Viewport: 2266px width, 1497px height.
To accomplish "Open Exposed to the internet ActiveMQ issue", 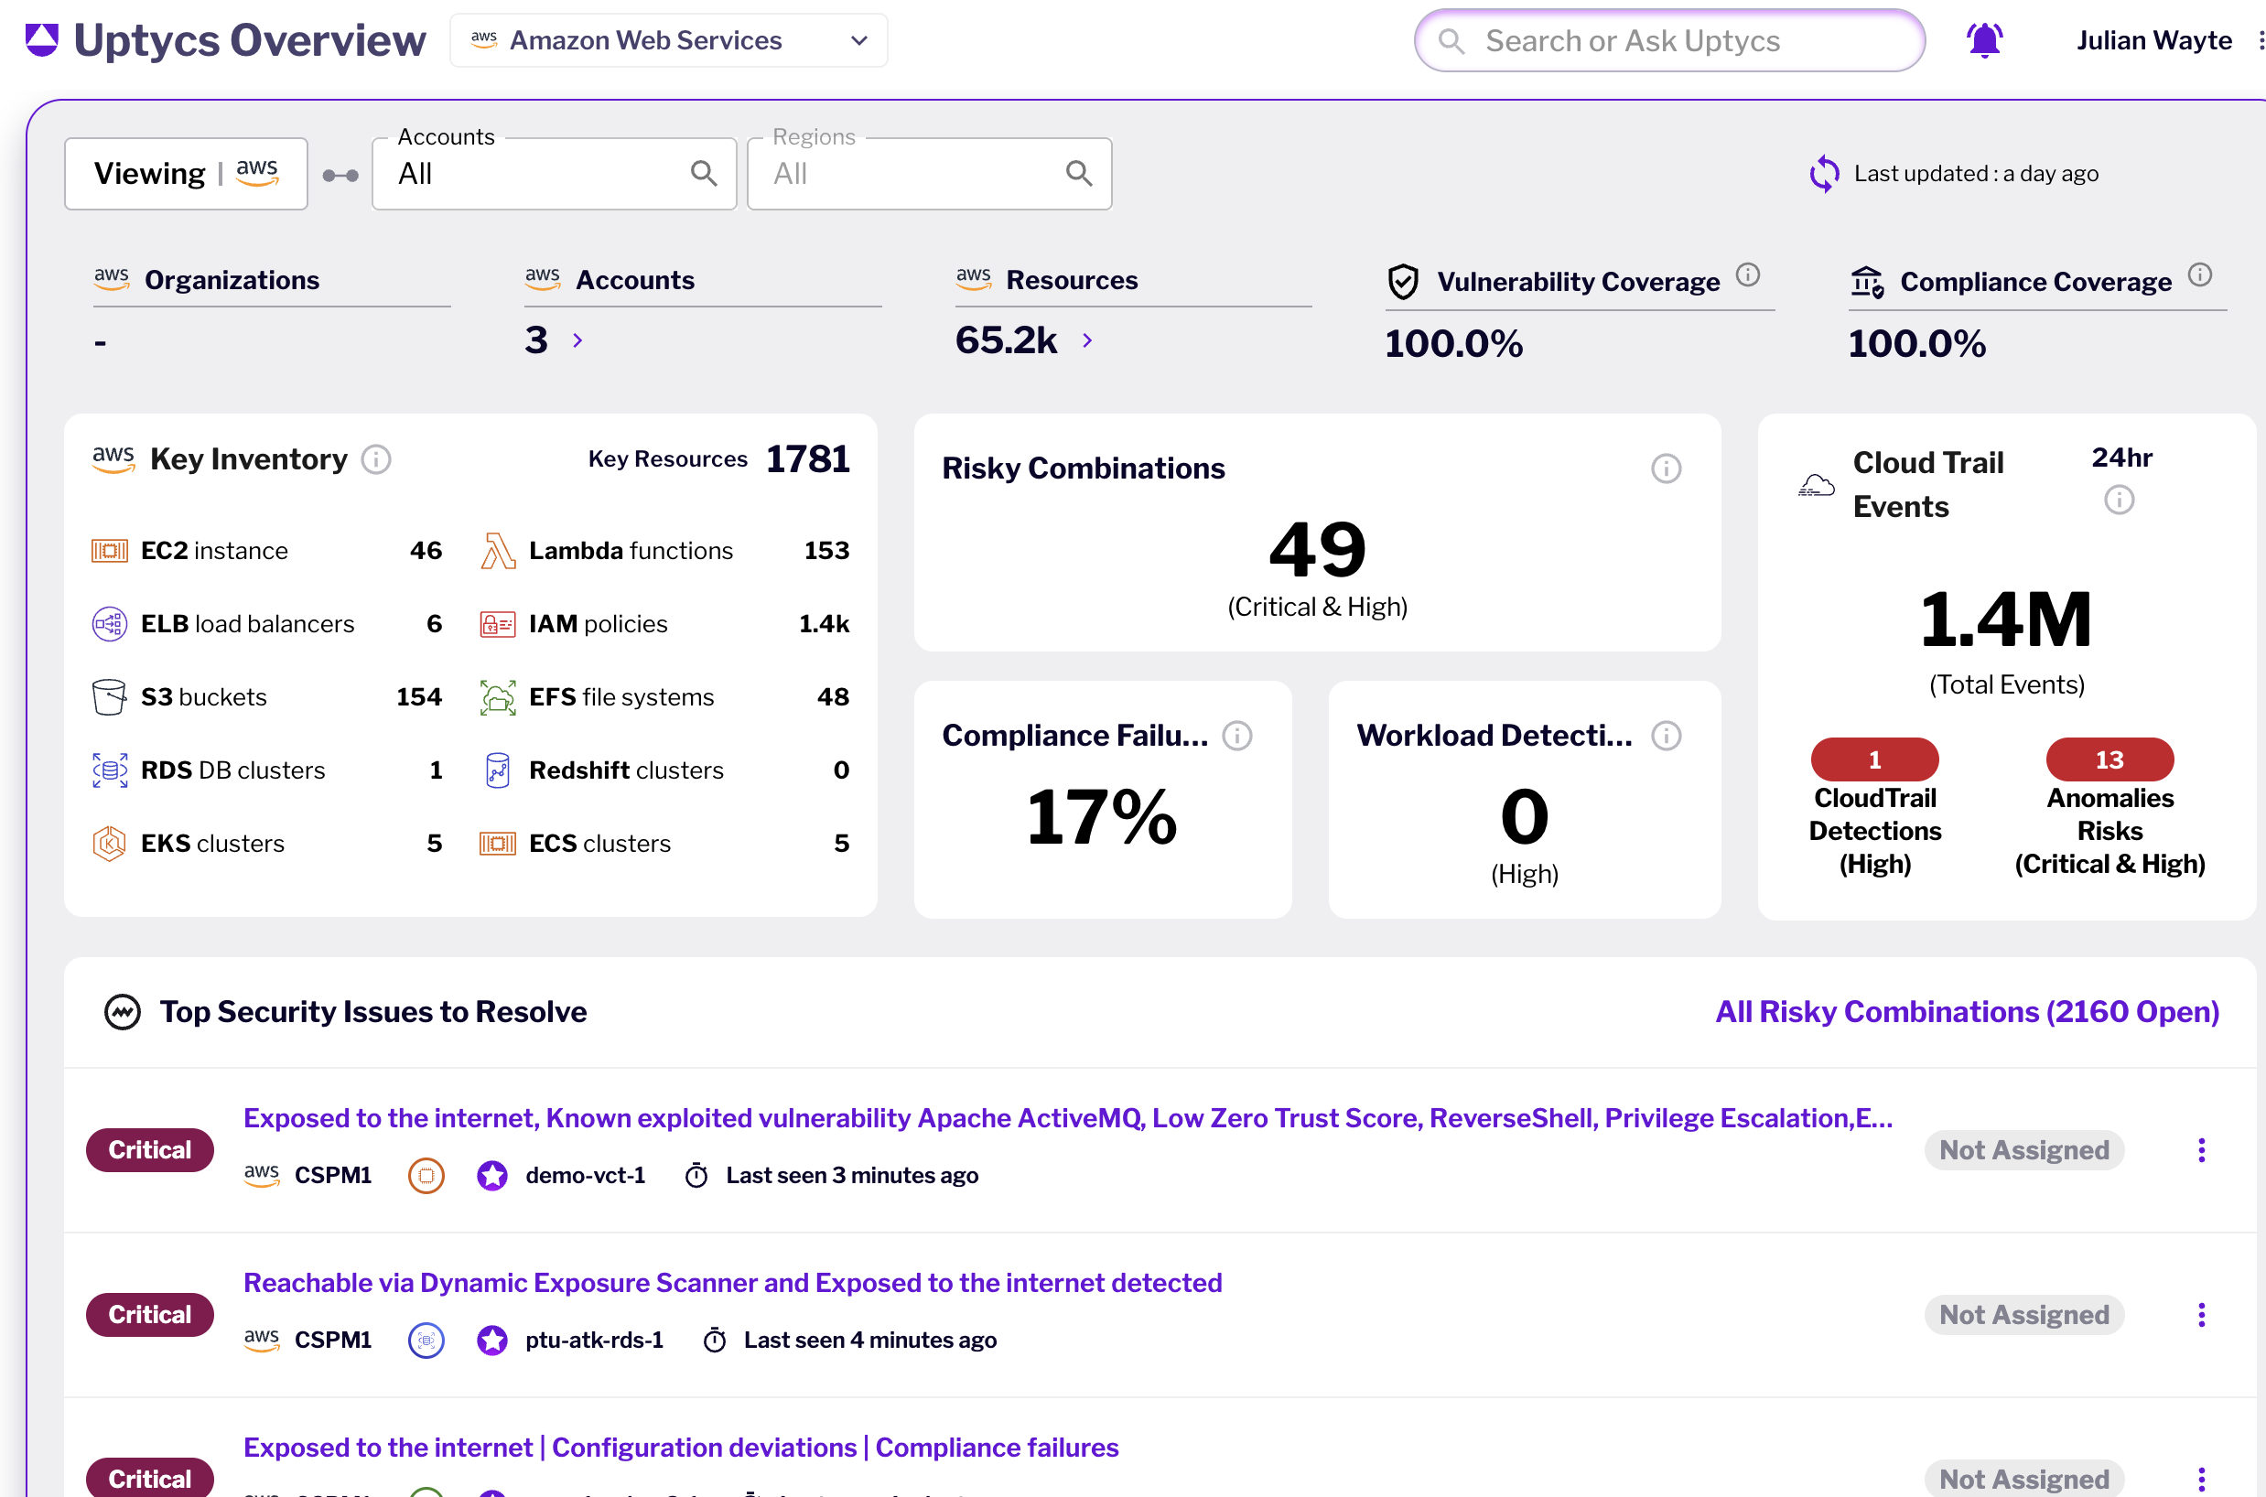I will (1068, 1118).
